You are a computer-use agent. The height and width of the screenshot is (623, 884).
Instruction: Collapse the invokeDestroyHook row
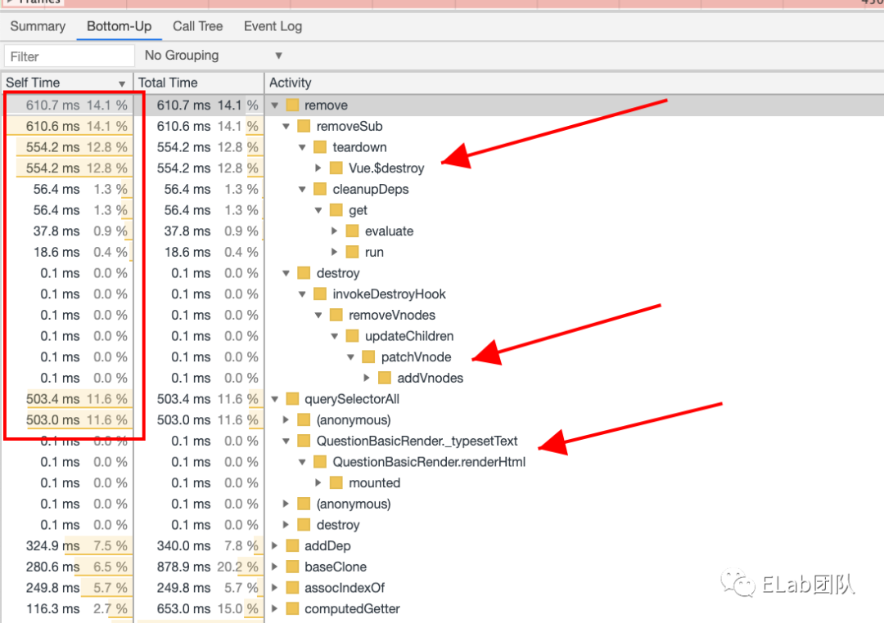(x=303, y=294)
